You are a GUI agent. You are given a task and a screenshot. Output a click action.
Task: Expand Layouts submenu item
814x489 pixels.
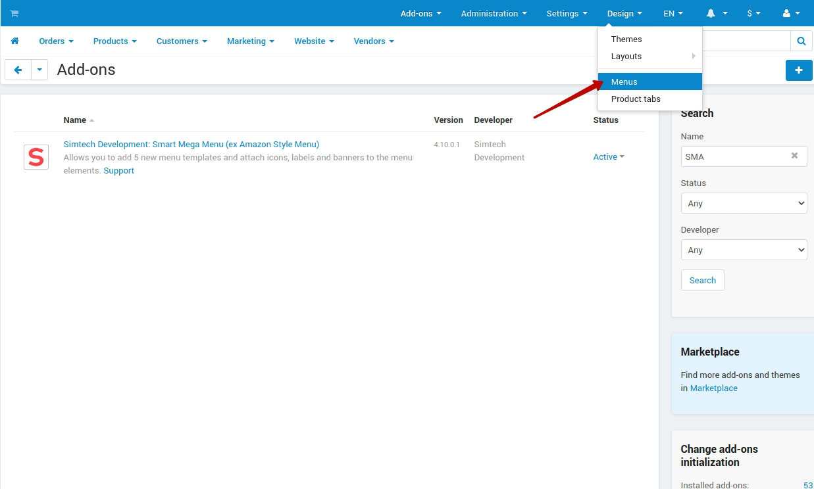pyautogui.click(x=650, y=56)
